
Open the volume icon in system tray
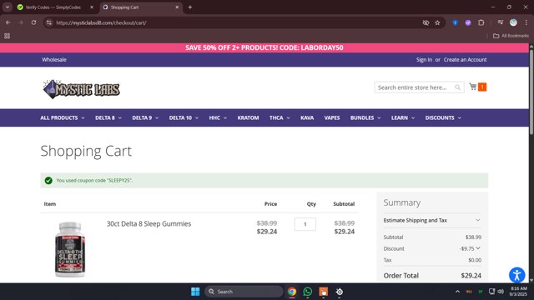point(501,292)
